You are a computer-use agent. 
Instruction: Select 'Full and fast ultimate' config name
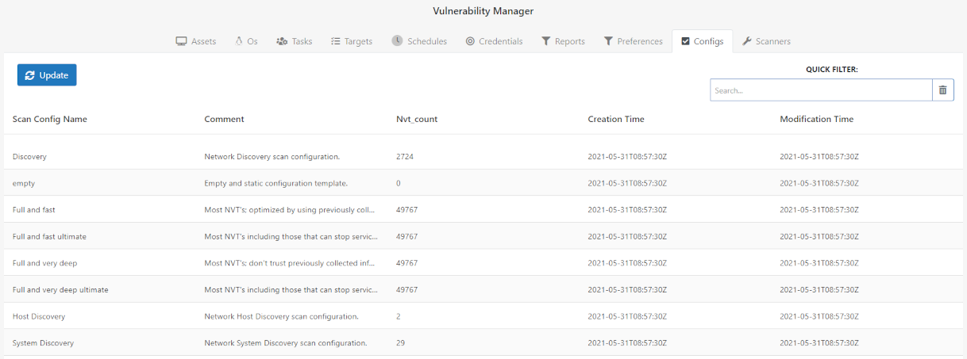[49, 236]
